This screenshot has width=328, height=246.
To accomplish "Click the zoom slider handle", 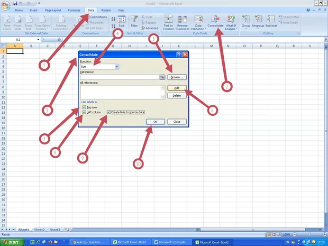I will tap(309, 234).
